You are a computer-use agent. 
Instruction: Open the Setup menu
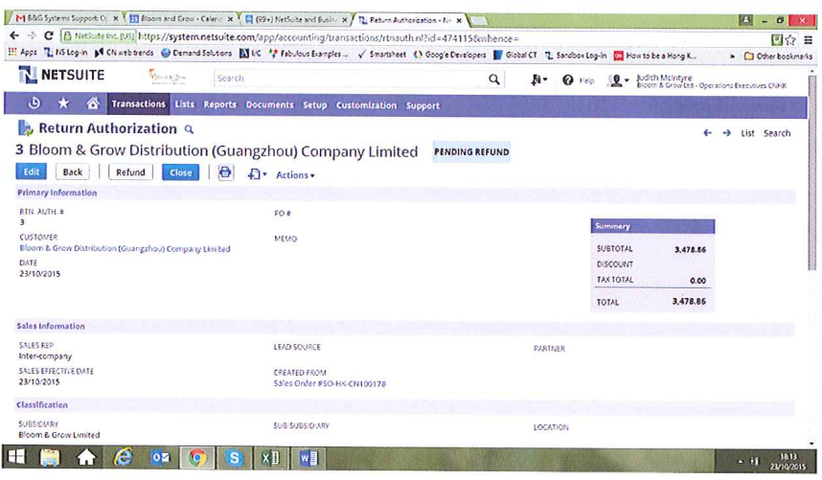(314, 105)
